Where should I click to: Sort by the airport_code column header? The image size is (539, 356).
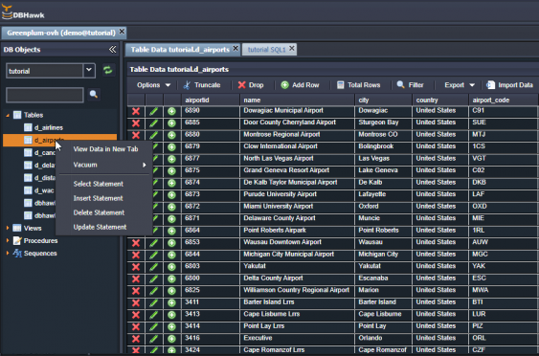pos(504,100)
